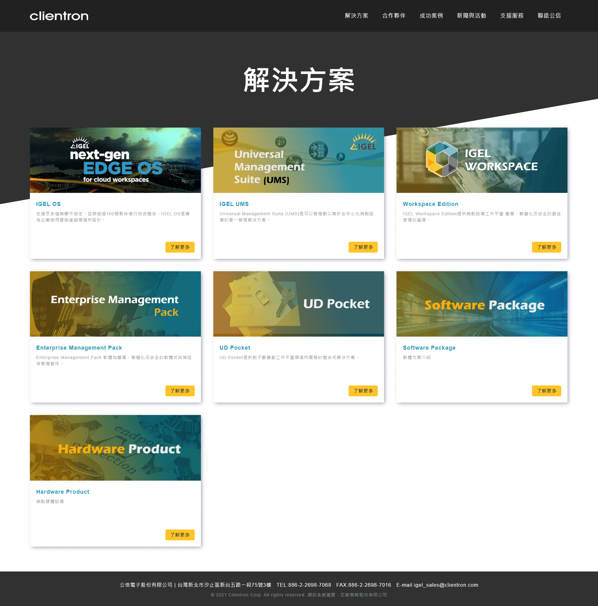This screenshot has width=598, height=606.
Task: Click the 端點硬體設備 description text
Action: click(x=50, y=501)
